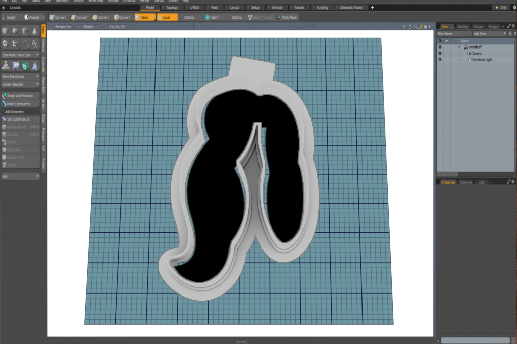Viewport: 517px width, 344px height.
Task: Select the cylinder primitive tool
Action: click(x=25, y=32)
